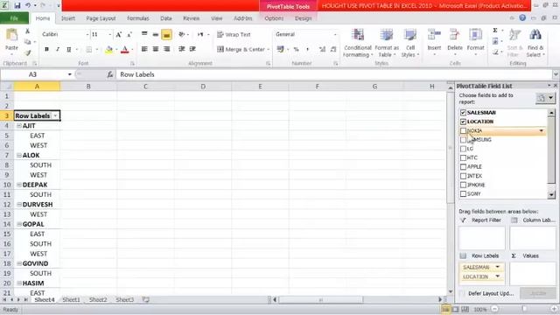This screenshot has height=315, width=560.
Task: Click the Paste icon
Action: (x=11, y=36)
